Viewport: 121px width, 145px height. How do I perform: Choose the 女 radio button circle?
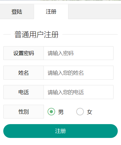(80, 111)
